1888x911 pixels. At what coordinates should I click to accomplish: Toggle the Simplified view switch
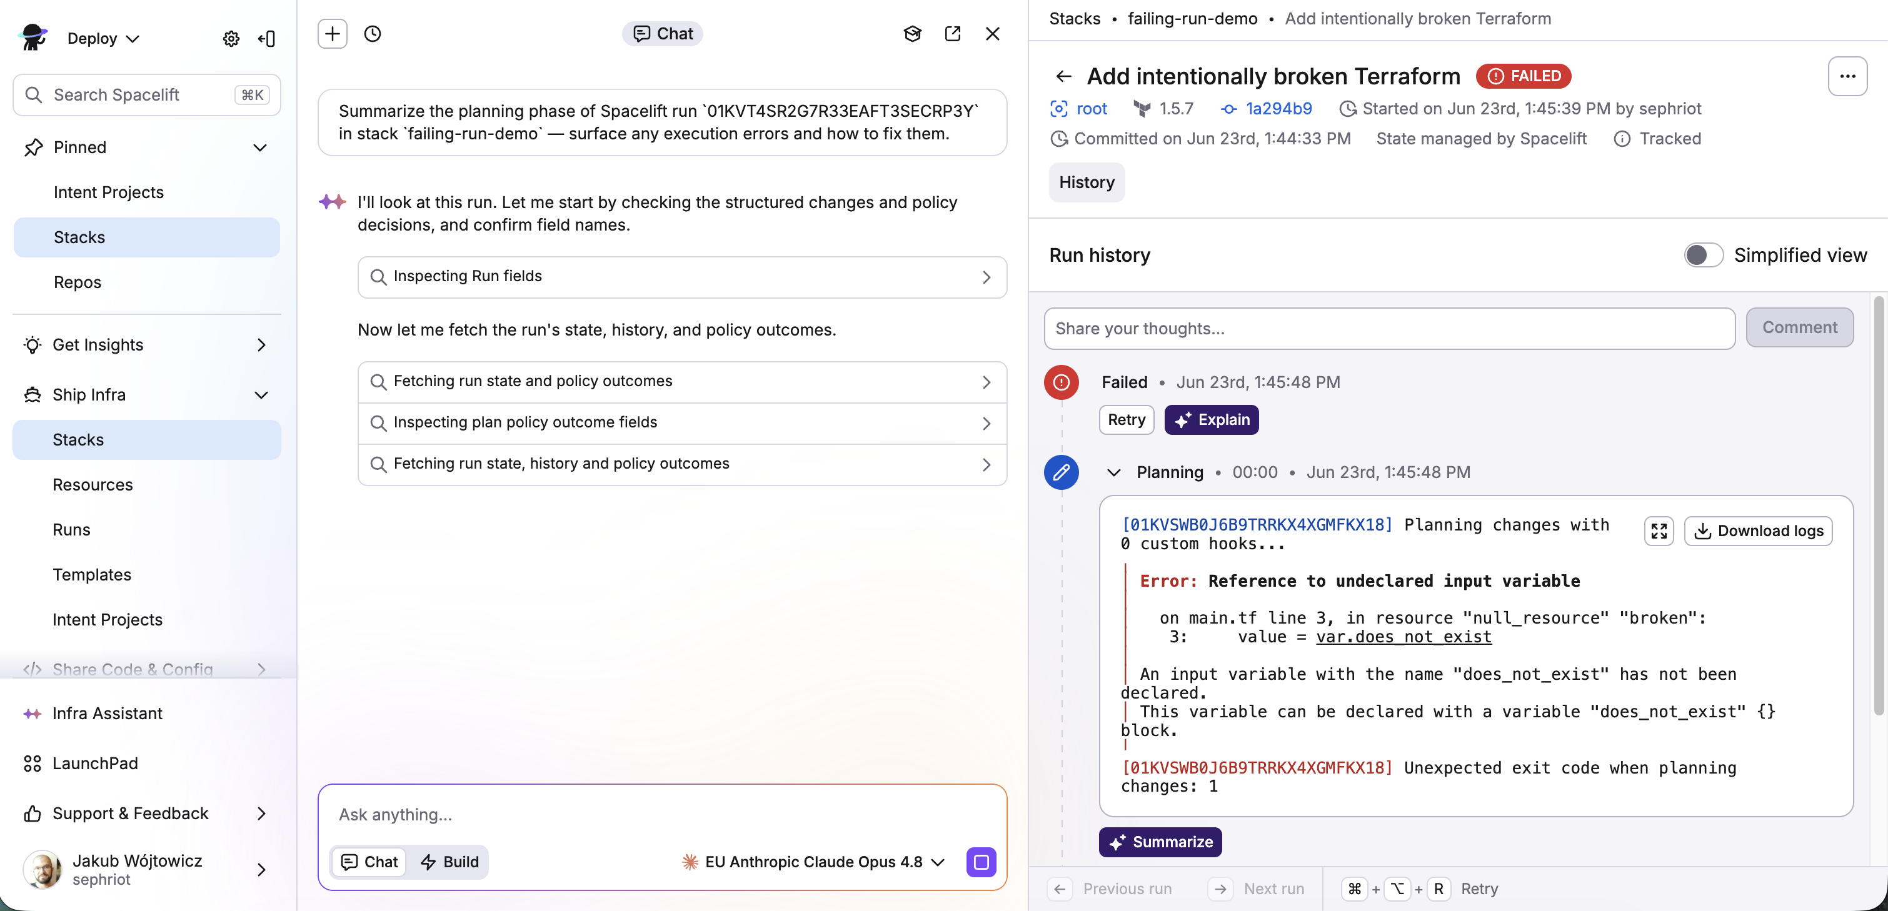tap(1704, 255)
